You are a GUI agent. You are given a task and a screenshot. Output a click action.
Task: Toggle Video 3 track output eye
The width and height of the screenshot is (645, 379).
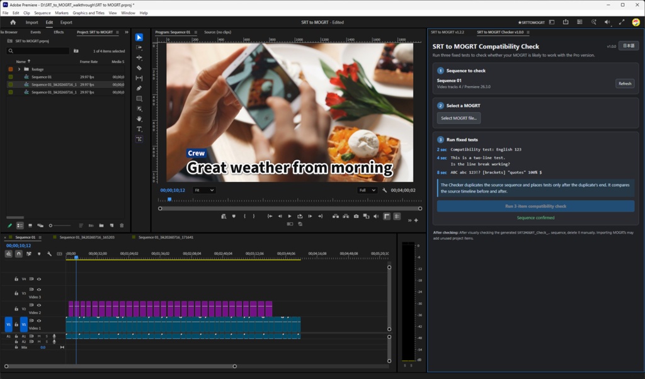(x=39, y=290)
